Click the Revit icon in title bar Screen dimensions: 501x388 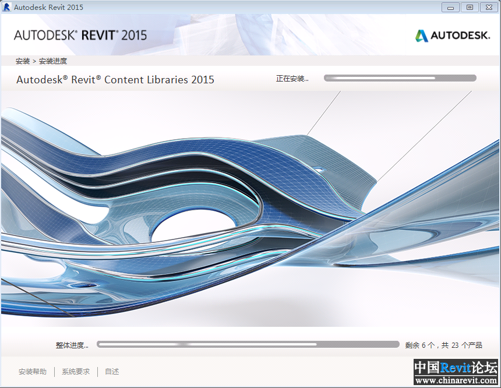pos(6,7)
